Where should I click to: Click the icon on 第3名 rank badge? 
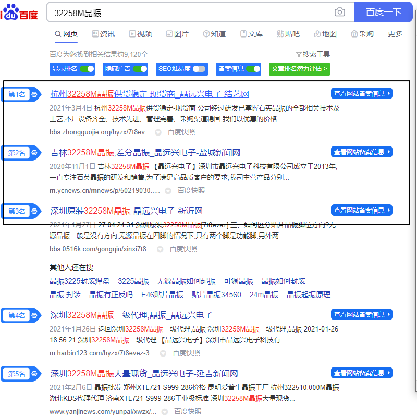(x=34, y=211)
